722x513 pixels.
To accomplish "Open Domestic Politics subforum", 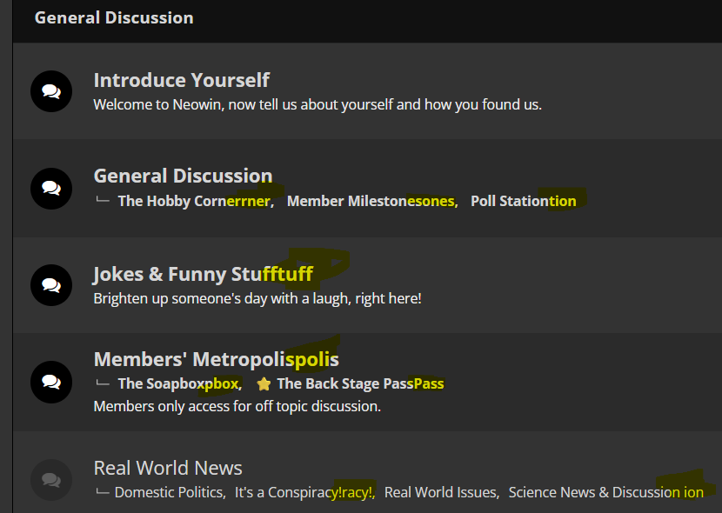I will pos(169,492).
